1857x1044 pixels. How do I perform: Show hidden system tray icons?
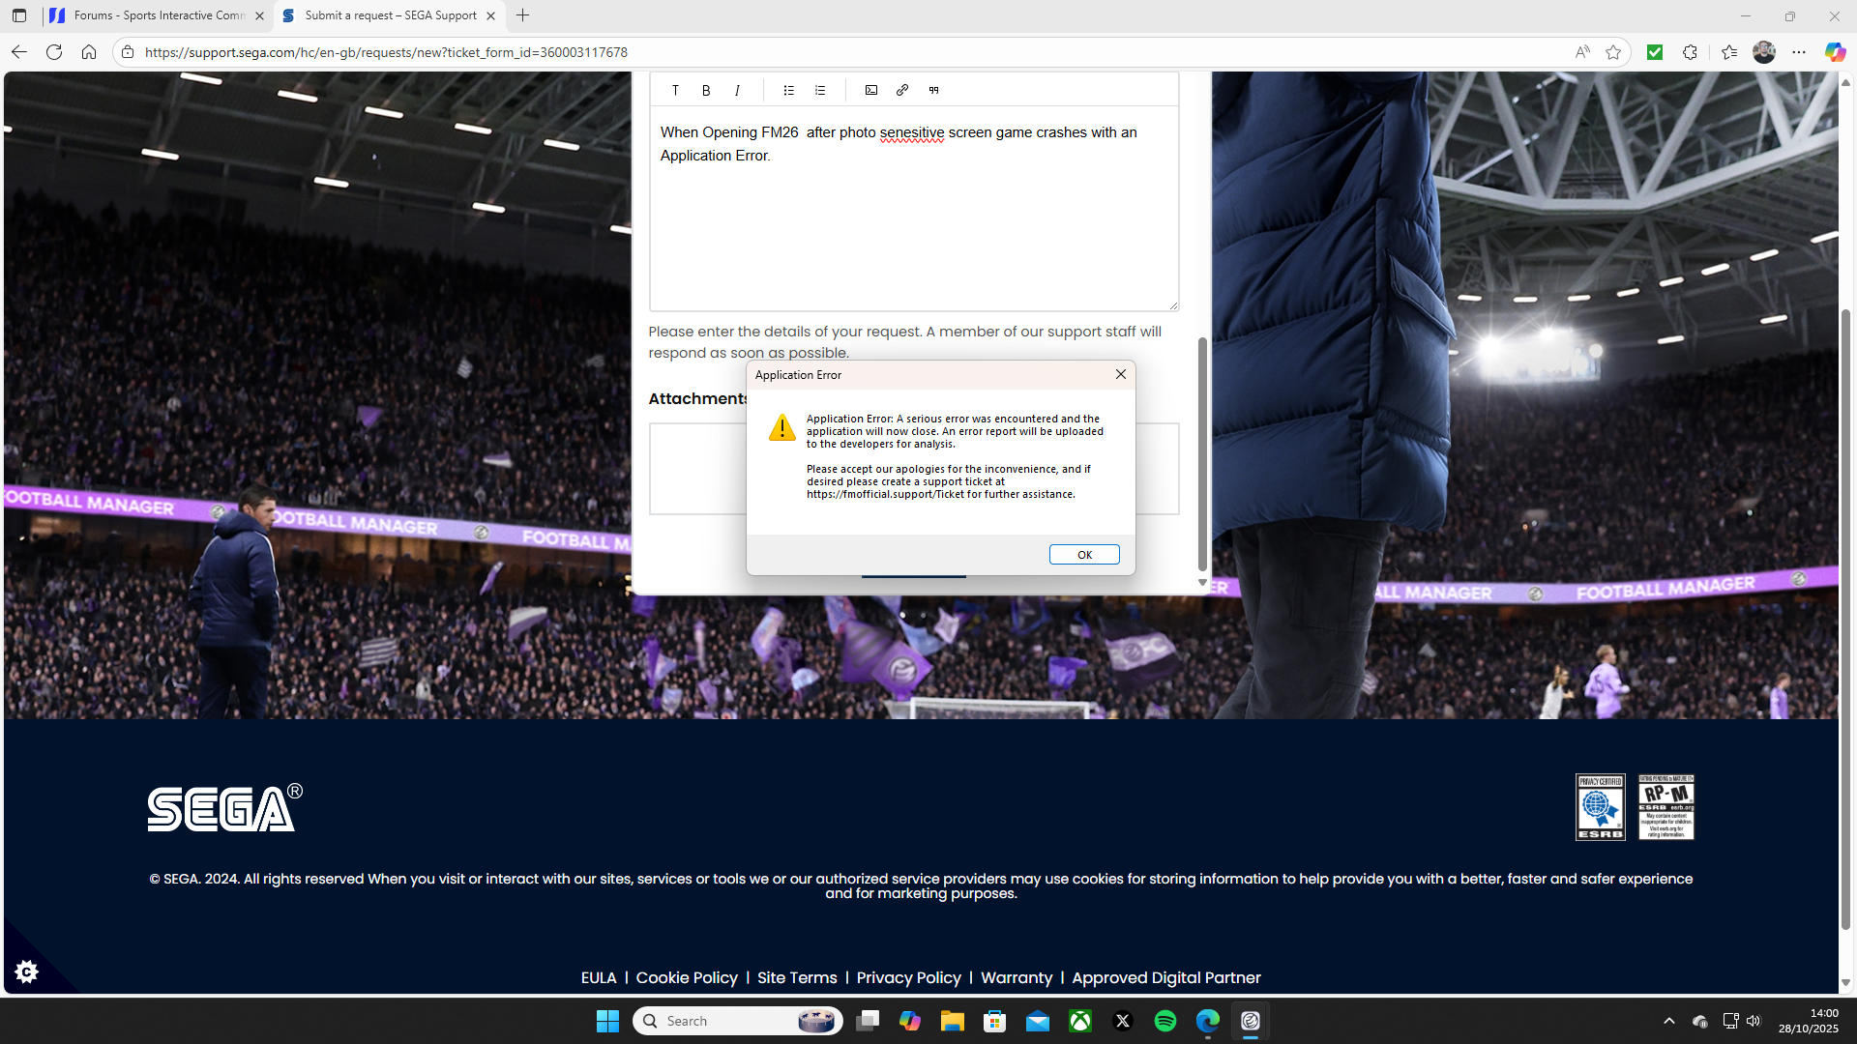(x=1669, y=1021)
